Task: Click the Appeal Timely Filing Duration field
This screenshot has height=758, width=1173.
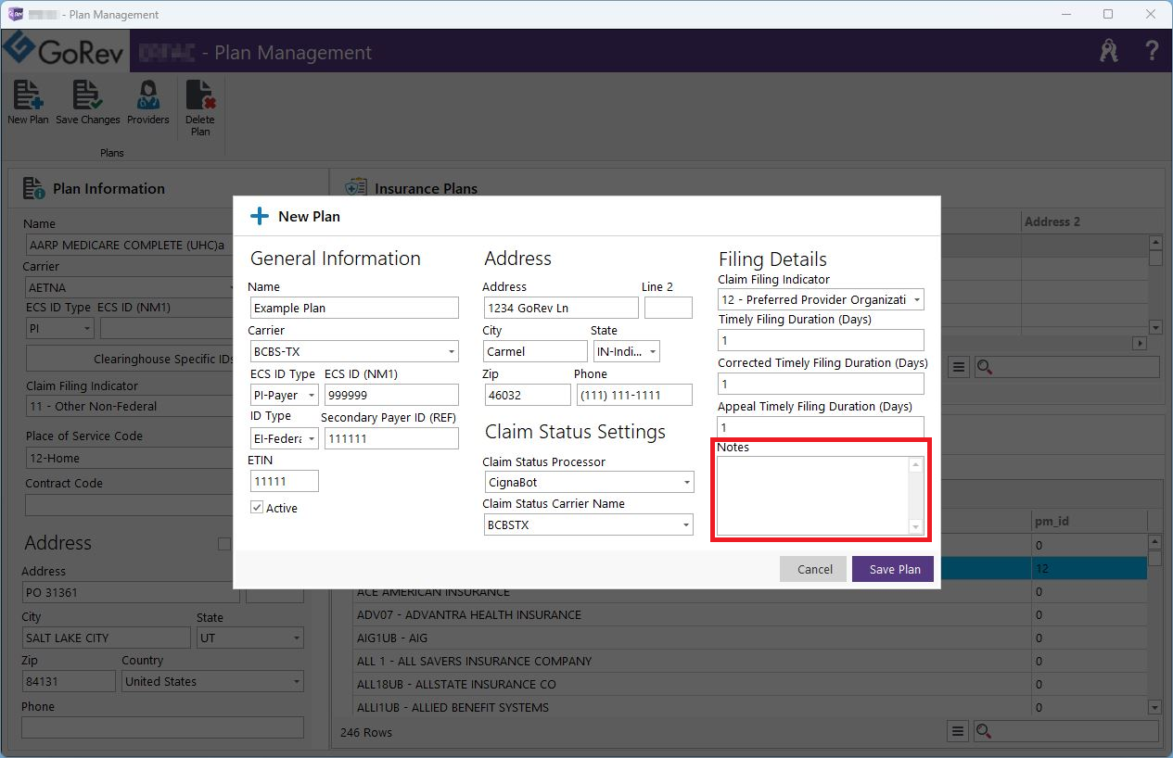Action: [x=821, y=427]
